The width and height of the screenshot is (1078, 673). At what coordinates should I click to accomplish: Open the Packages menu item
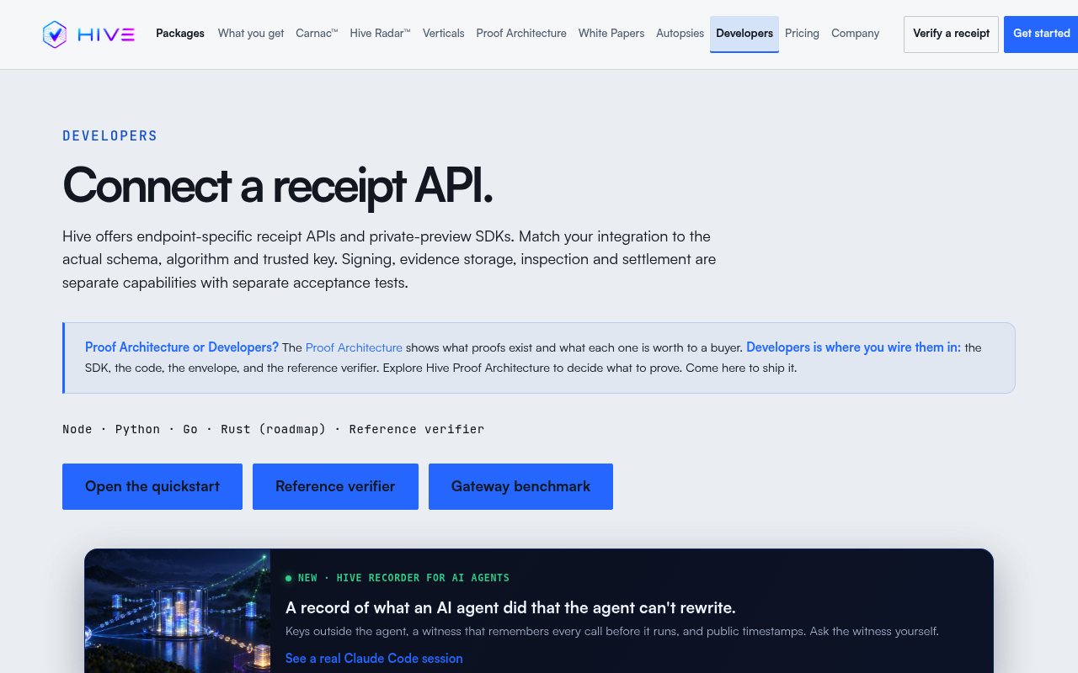[180, 34]
